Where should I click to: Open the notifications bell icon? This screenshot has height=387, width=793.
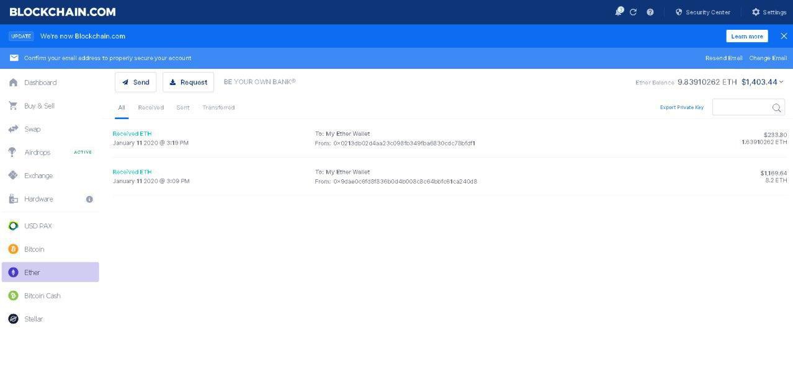coord(619,12)
